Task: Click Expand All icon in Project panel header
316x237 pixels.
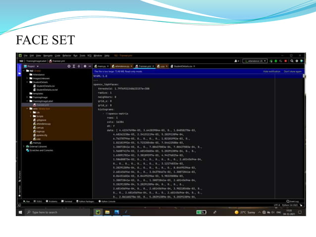Action: (74, 66)
